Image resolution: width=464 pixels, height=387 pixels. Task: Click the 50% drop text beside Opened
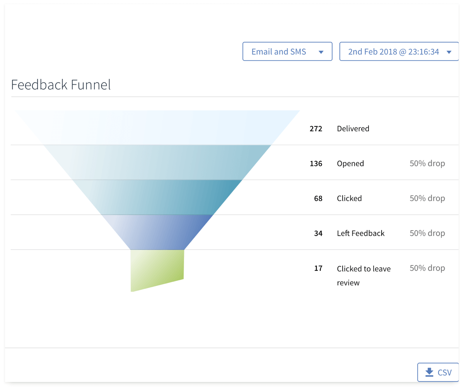click(x=427, y=163)
